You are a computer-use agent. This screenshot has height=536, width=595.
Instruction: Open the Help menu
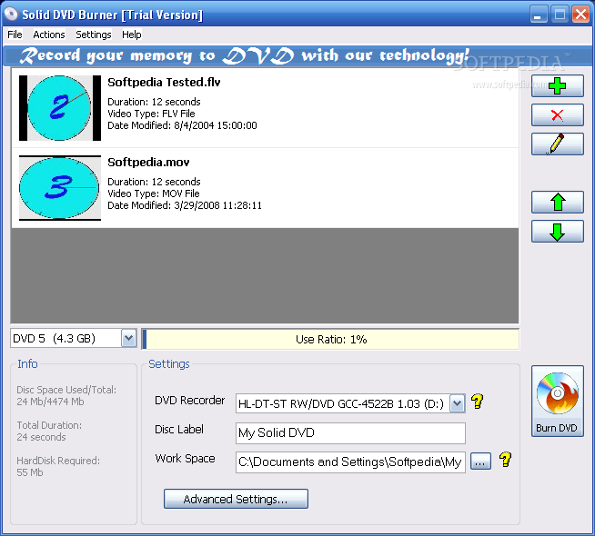coord(131,35)
